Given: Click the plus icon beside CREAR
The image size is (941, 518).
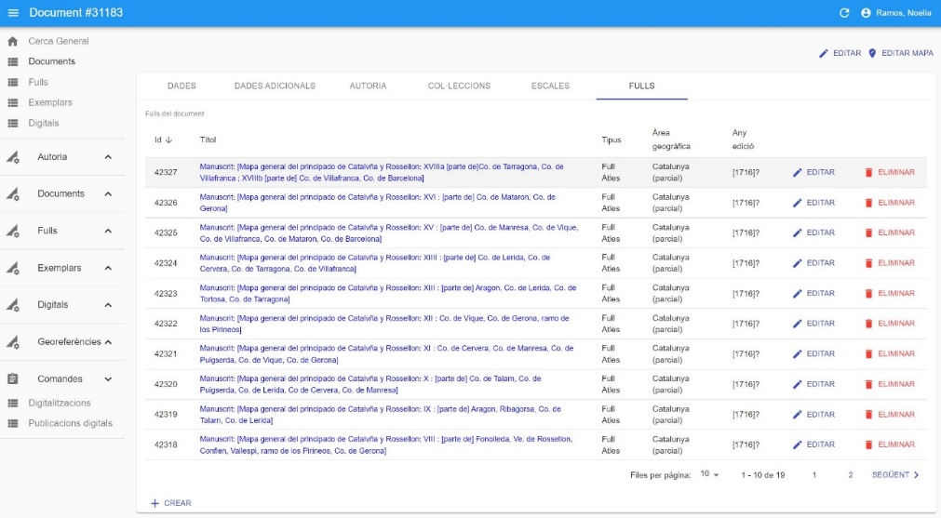Looking at the screenshot, I should 155,503.
